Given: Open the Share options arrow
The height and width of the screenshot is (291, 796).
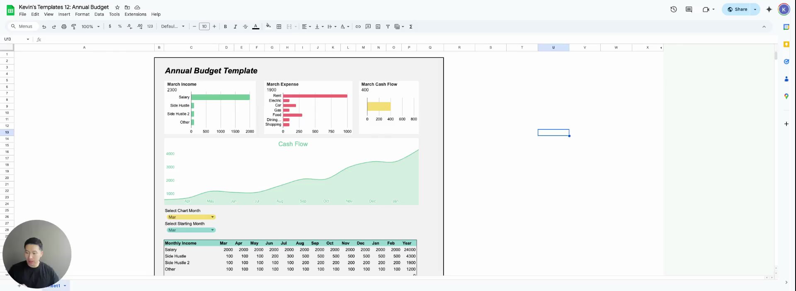Looking at the screenshot, I should [x=755, y=9].
